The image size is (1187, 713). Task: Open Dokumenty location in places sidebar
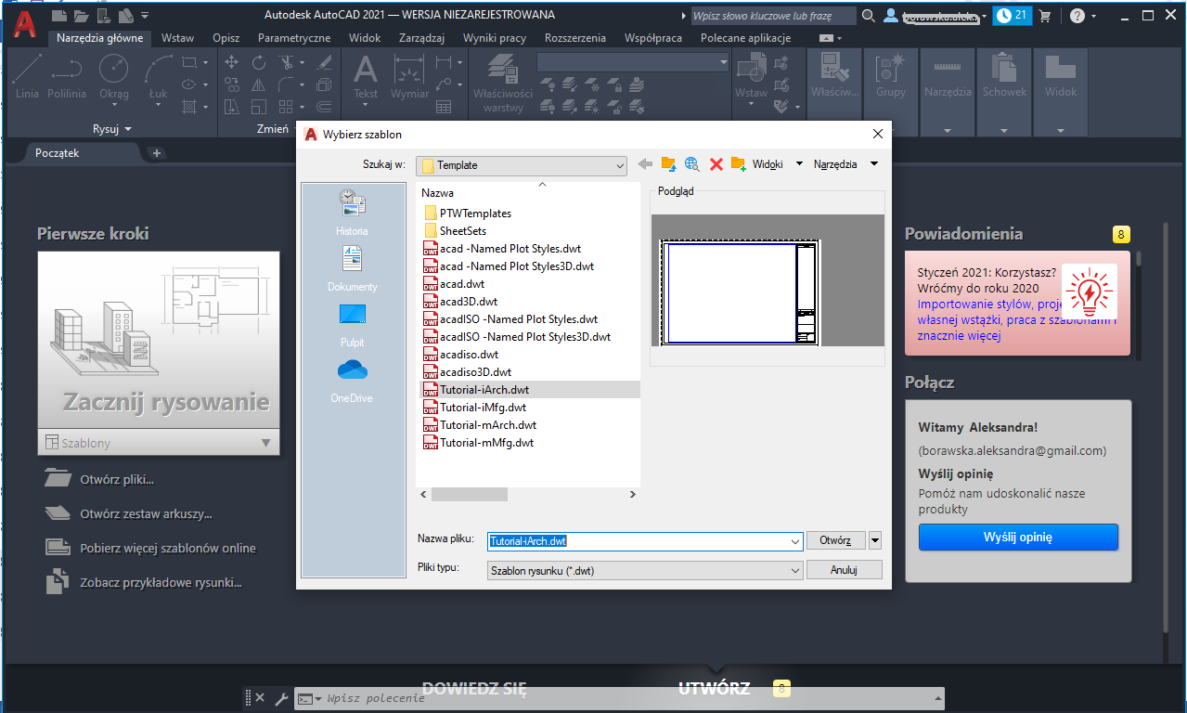click(352, 269)
